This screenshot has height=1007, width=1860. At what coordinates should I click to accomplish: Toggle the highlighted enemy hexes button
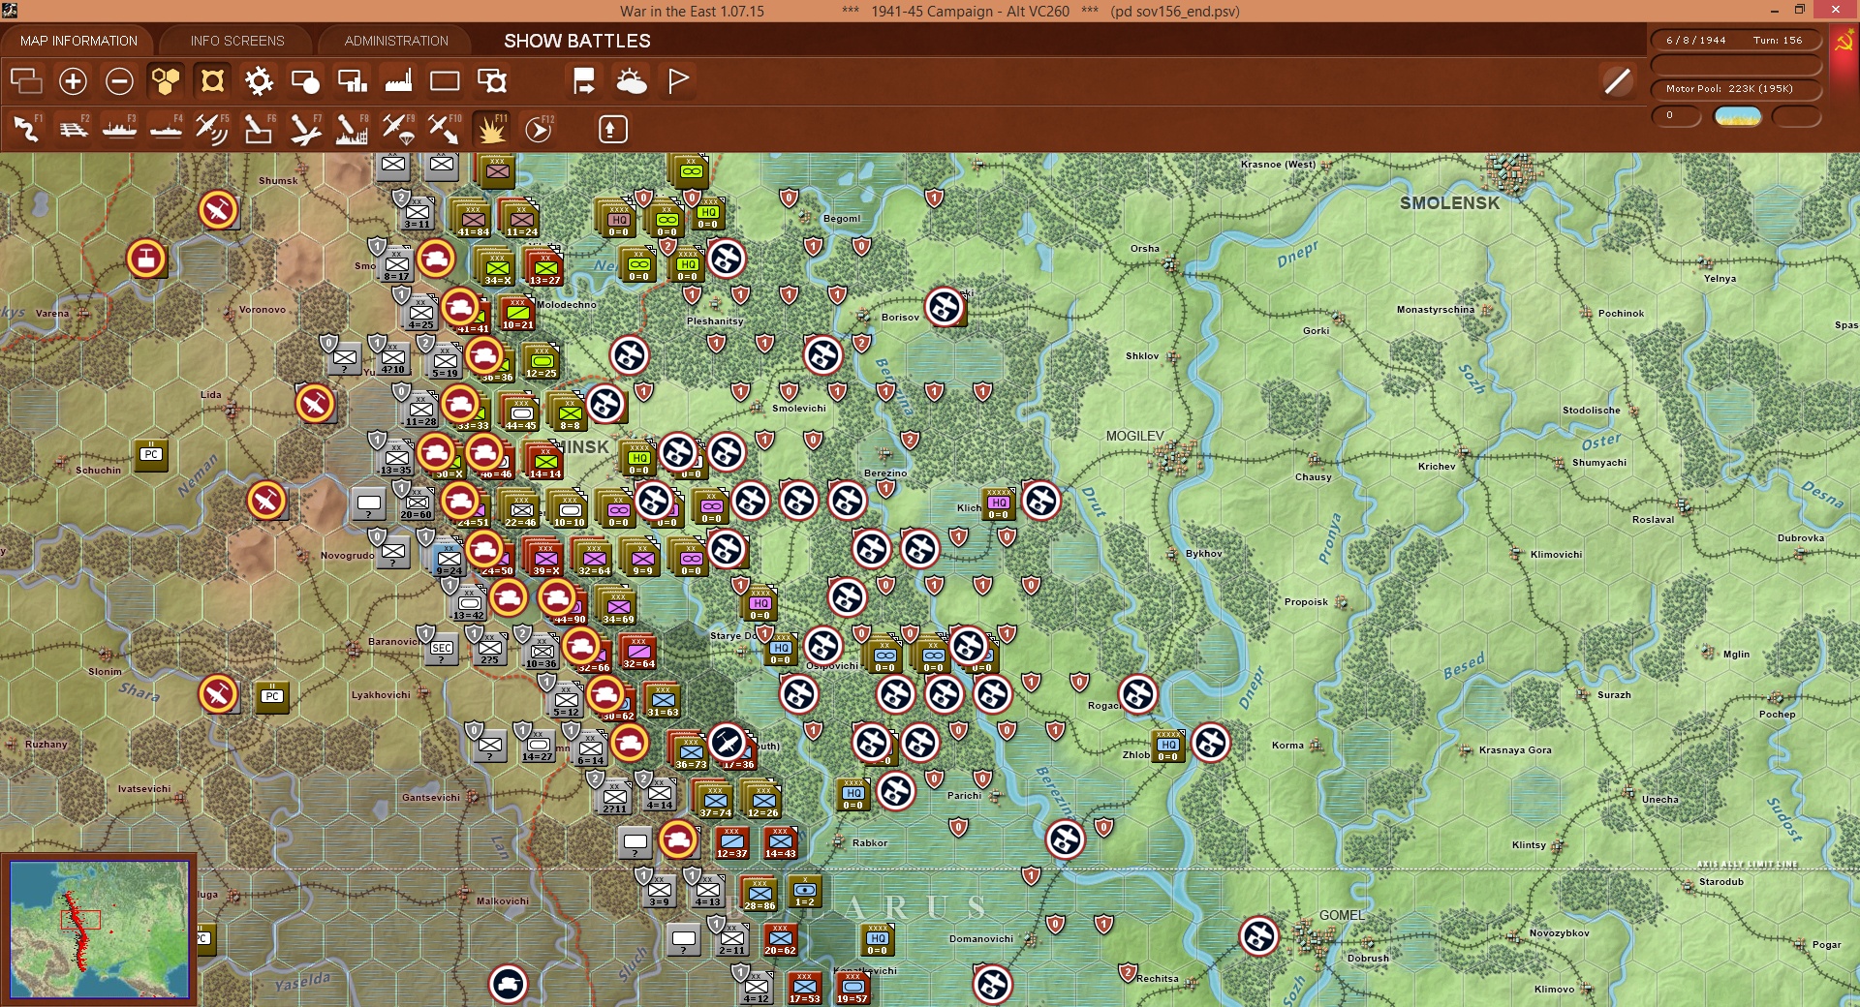212,81
